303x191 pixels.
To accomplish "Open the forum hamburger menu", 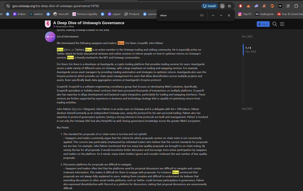I will pyautogui.click(x=282, y=24).
